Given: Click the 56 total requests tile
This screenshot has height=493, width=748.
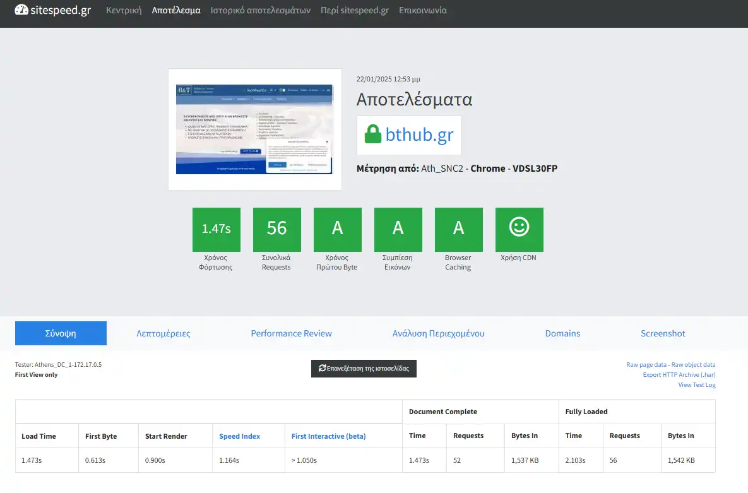Looking at the screenshot, I should pos(276,228).
